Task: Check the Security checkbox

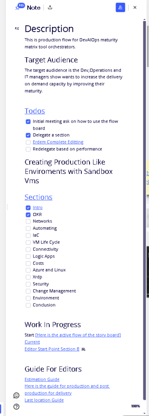Action: tap(28, 284)
